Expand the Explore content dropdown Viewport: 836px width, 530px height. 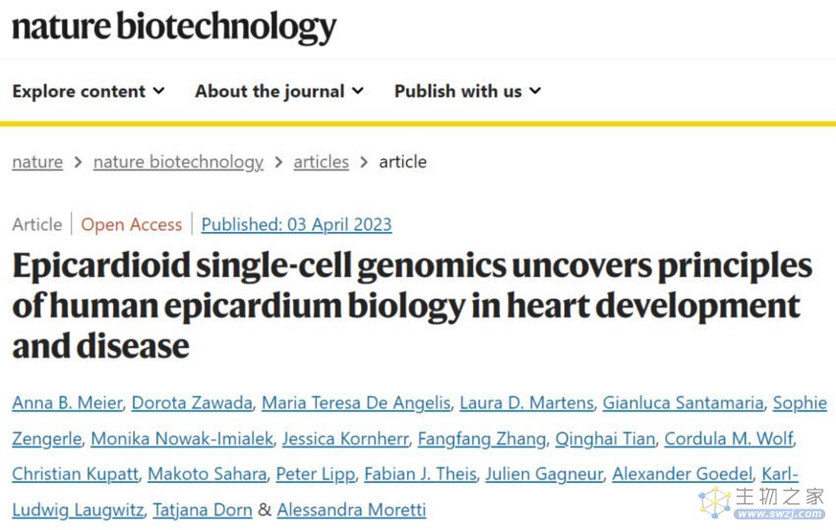click(x=89, y=91)
